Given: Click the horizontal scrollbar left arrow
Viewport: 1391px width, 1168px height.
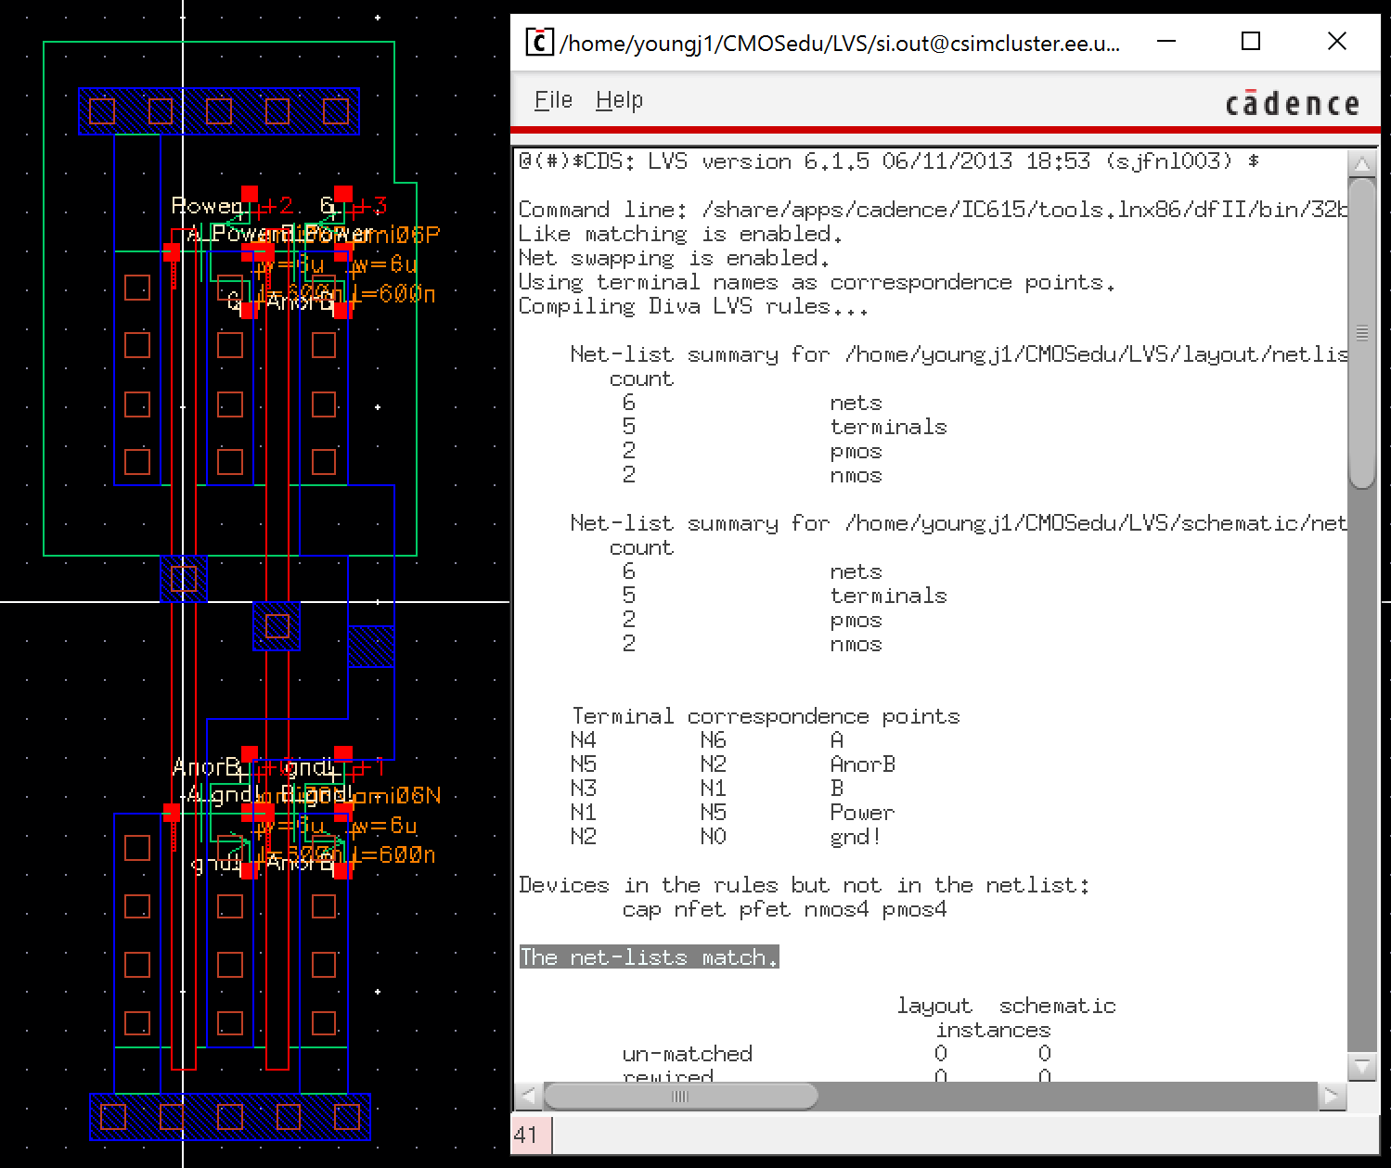Looking at the screenshot, I should (528, 1097).
